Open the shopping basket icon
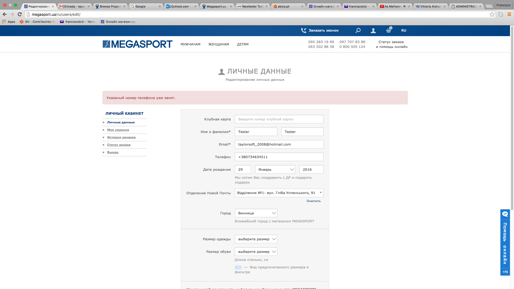 389,31
